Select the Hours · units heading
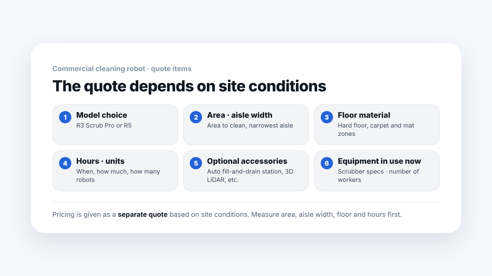The image size is (492, 276). coord(101,161)
